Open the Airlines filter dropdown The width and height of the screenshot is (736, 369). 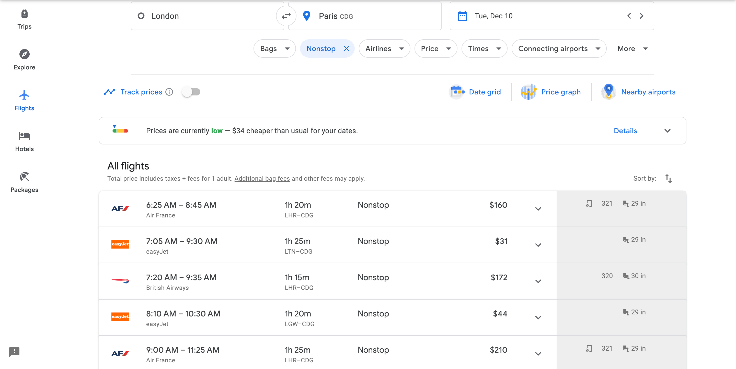pyautogui.click(x=384, y=48)
